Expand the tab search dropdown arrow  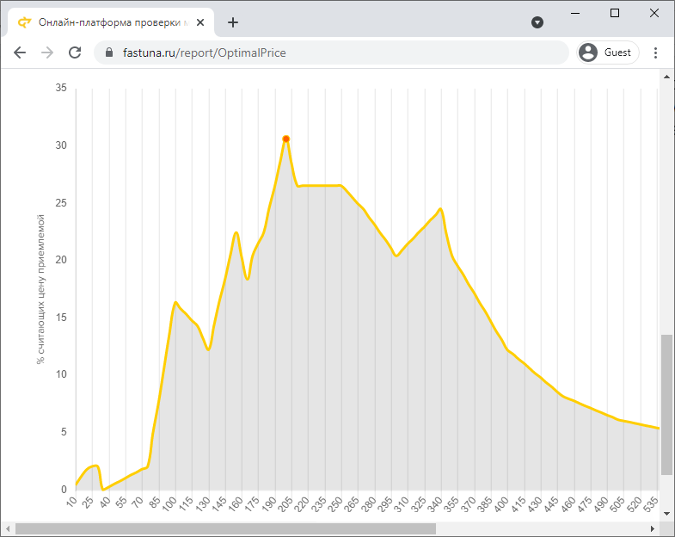pos(537,22)
